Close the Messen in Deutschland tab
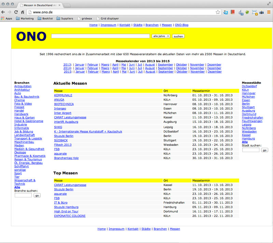 [x=59, y=5]
